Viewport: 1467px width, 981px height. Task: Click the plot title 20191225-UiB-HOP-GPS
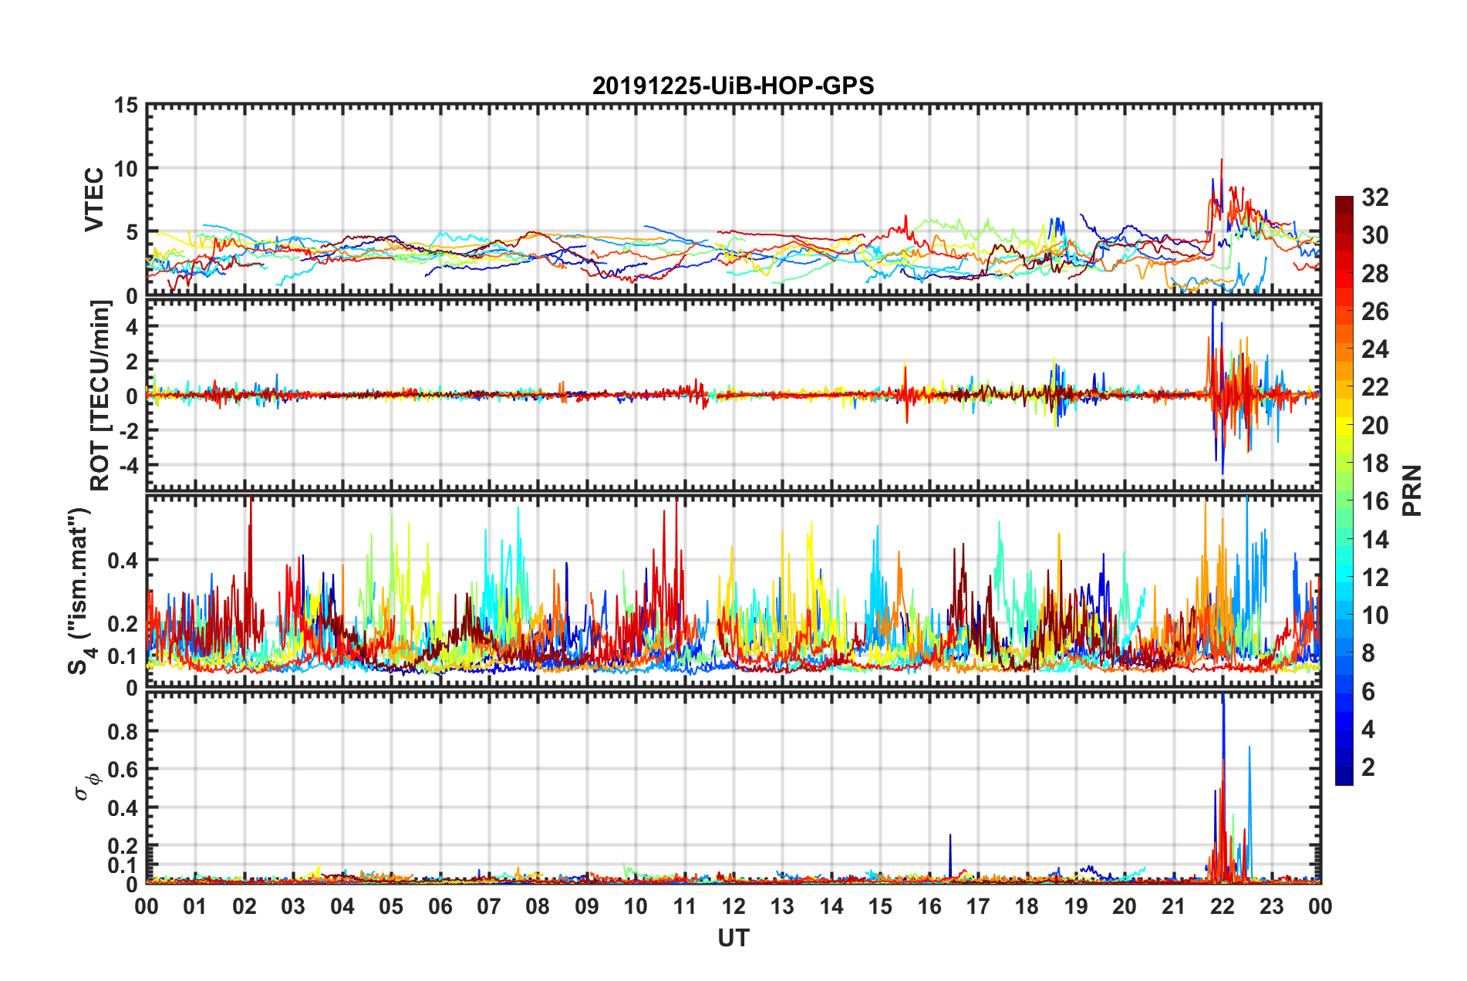pyautogui.click(x=733, y=86)
